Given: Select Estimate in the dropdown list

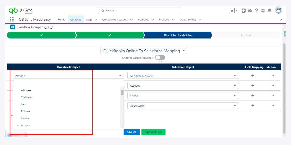Looking at the screenshot, I should coord(26,112).
